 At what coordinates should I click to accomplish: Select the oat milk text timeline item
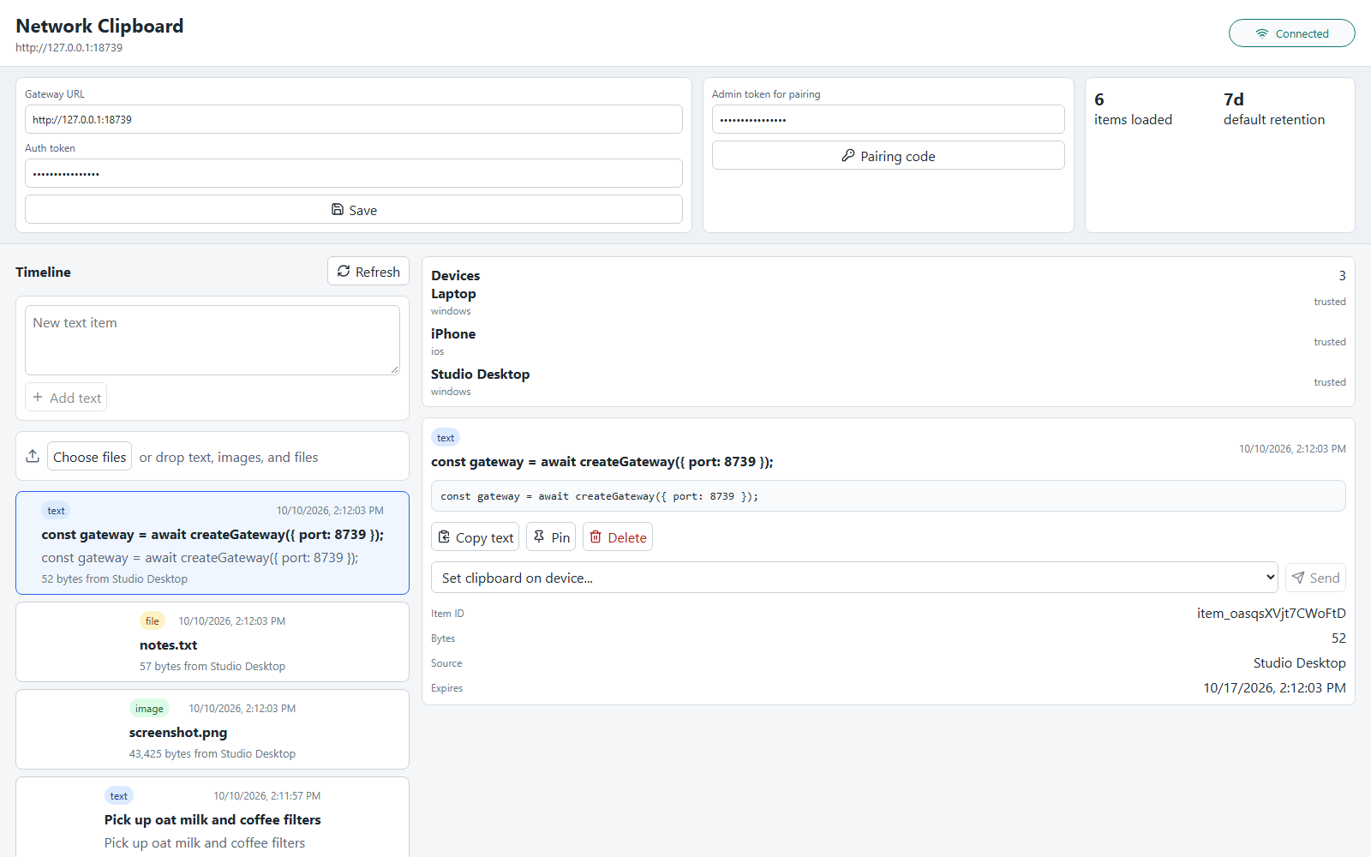tap(213, 817)
